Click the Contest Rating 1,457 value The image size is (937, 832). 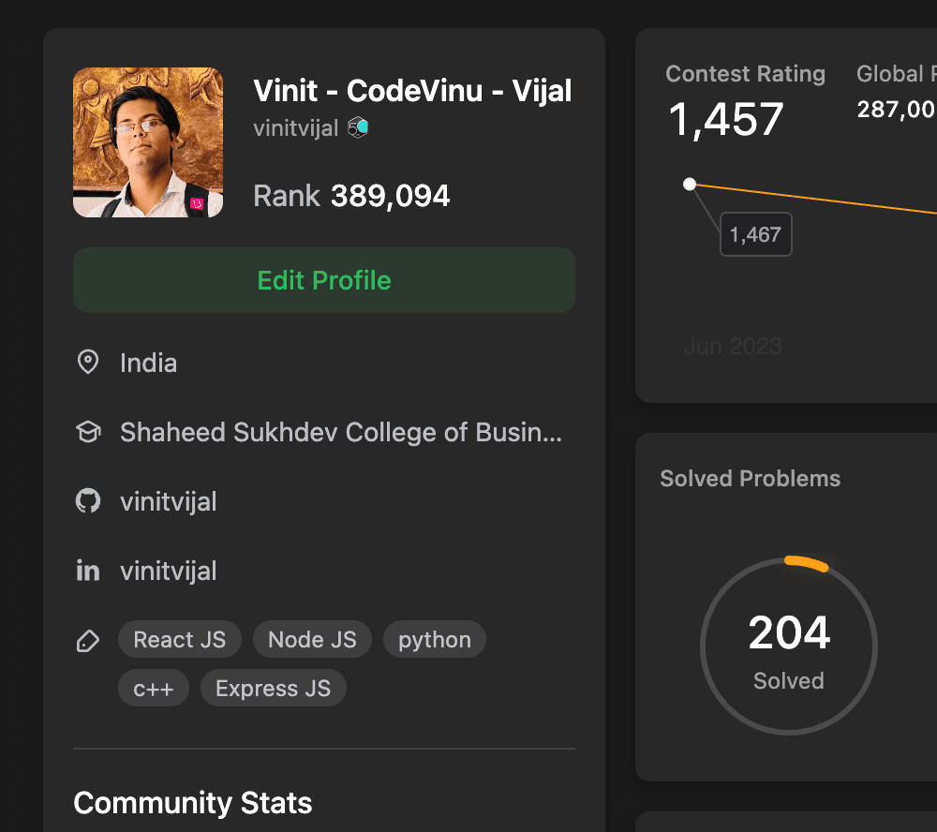click(x=725, y=120)
